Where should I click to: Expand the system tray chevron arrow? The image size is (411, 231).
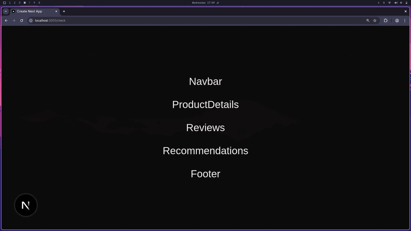[379, 3]
